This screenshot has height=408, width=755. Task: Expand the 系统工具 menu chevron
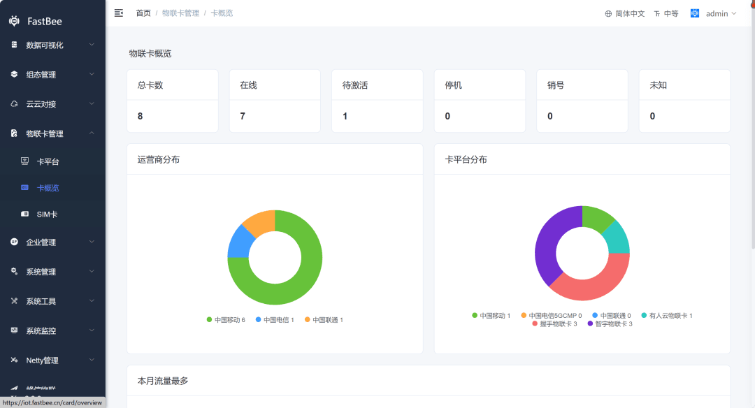click(92, 300)
